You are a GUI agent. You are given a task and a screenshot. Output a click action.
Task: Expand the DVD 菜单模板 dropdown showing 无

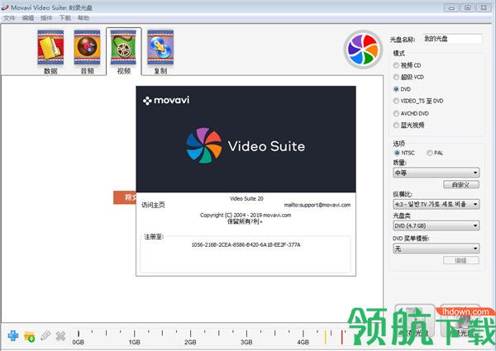point(436,249)
